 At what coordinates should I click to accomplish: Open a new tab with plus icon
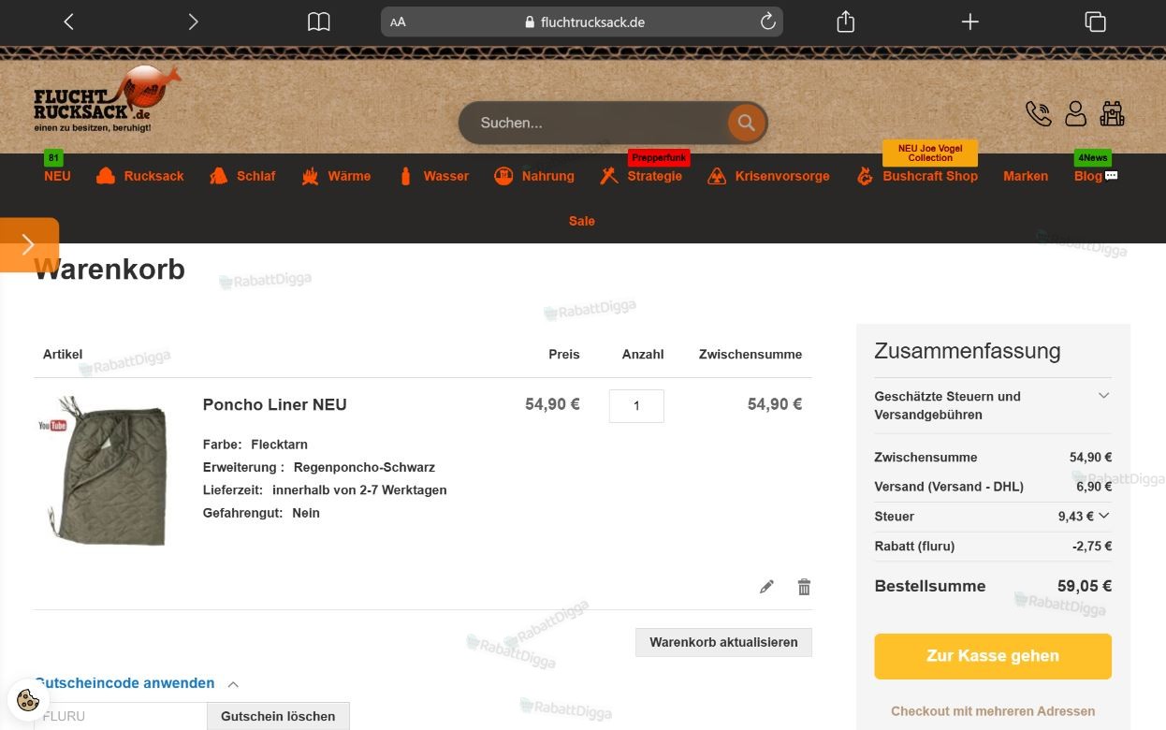pos(970,22)
